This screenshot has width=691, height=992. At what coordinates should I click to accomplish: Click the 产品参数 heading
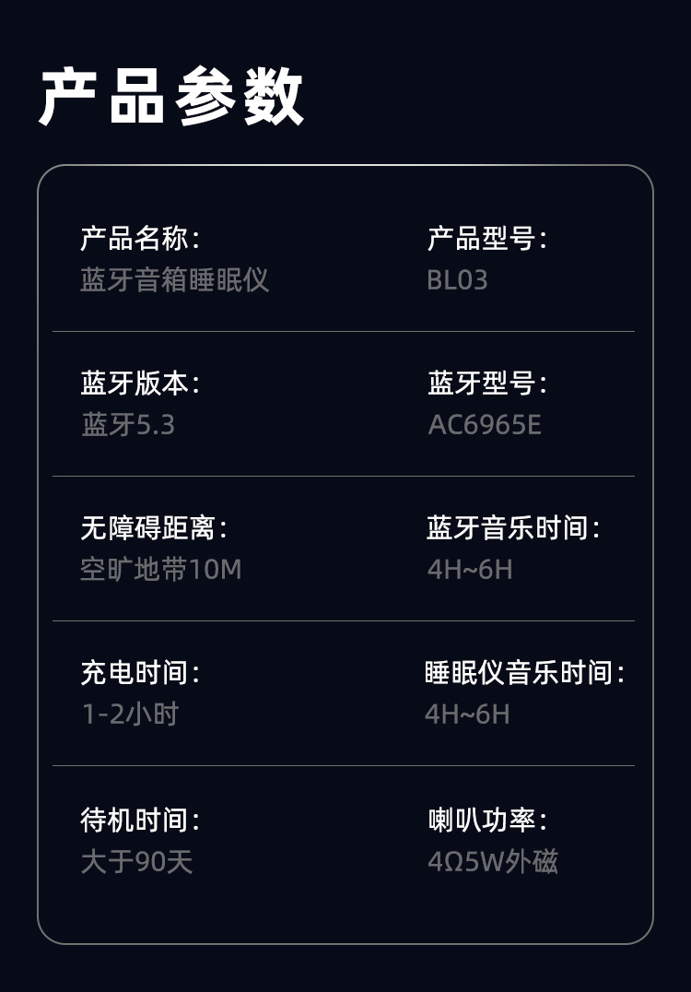(x=171, y=97)
